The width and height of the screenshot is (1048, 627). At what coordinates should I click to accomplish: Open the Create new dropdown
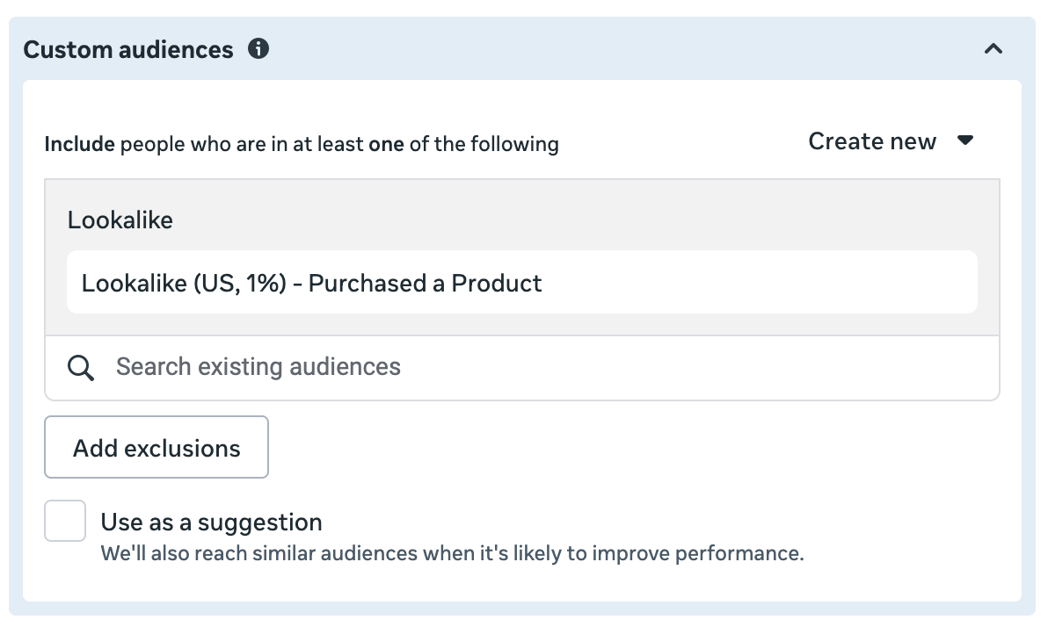(x=872, y=141)
